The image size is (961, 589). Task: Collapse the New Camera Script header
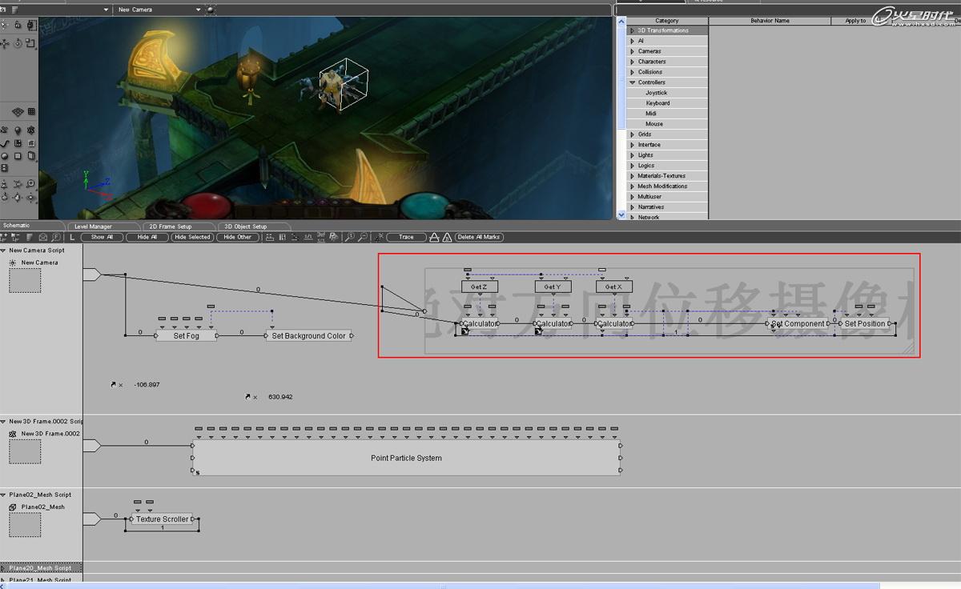click(x=4, y=250)
